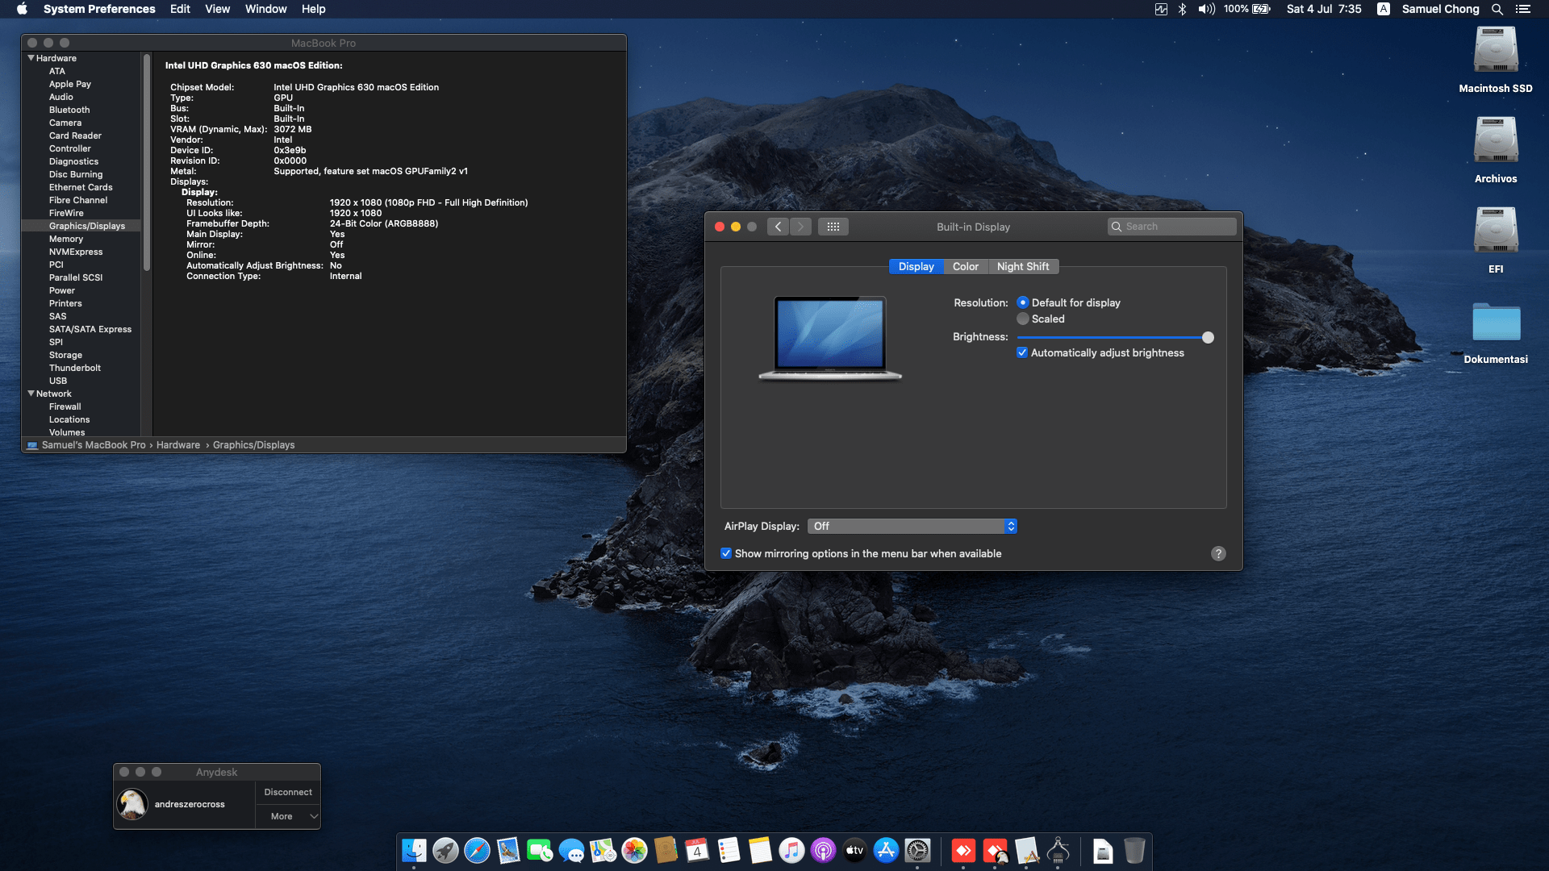Open AirPlay Display dropdown

[912, 526]
